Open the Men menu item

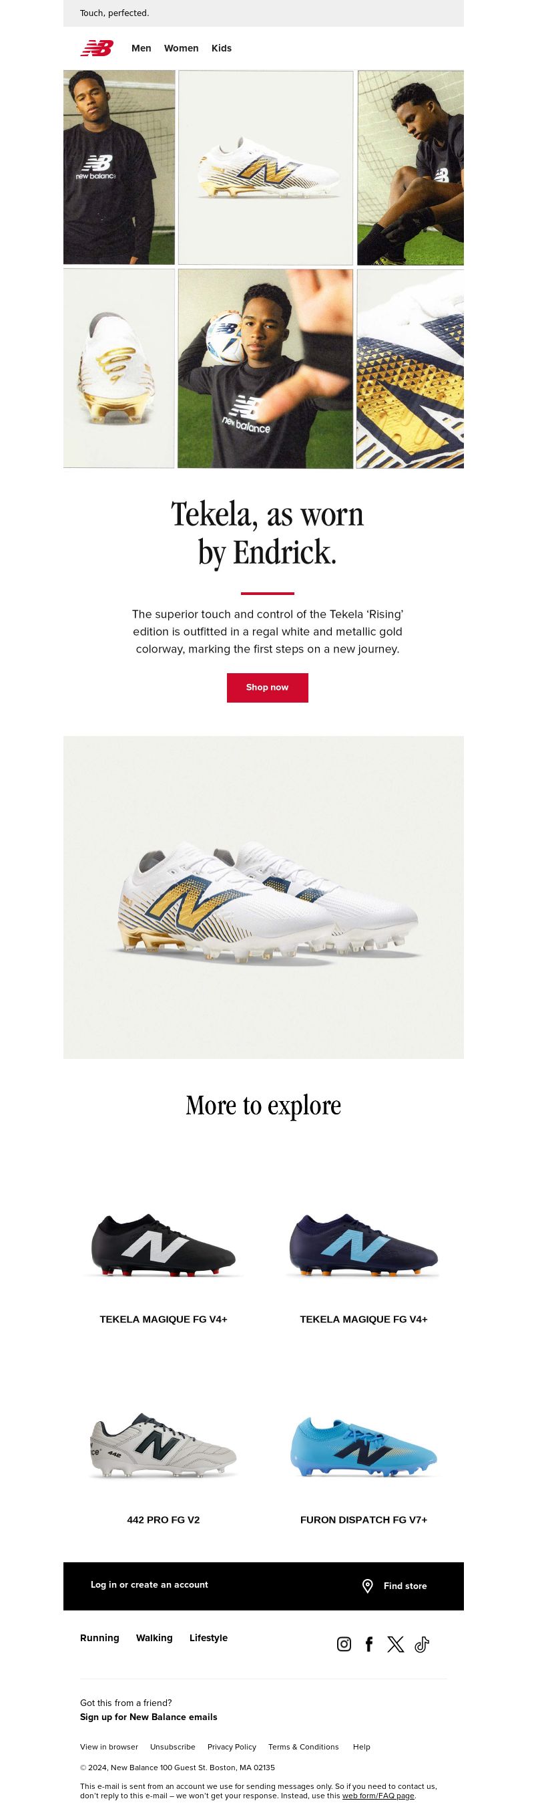click(142, 48)
